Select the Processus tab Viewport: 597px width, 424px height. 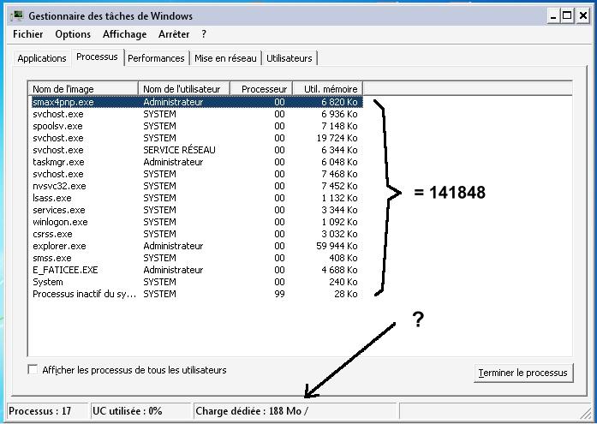(97, 57)
